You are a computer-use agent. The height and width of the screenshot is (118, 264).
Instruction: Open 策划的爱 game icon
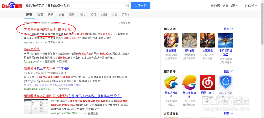tap(189, 40)
